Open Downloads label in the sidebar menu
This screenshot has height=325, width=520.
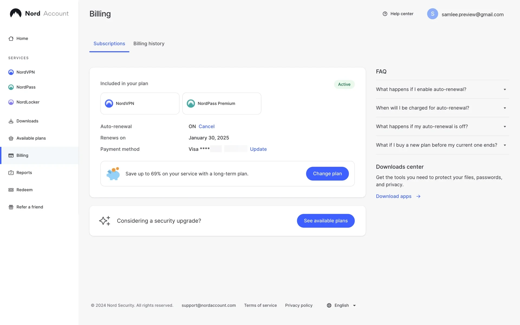27,121
